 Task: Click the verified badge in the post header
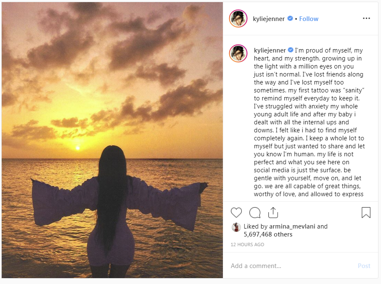290,18
